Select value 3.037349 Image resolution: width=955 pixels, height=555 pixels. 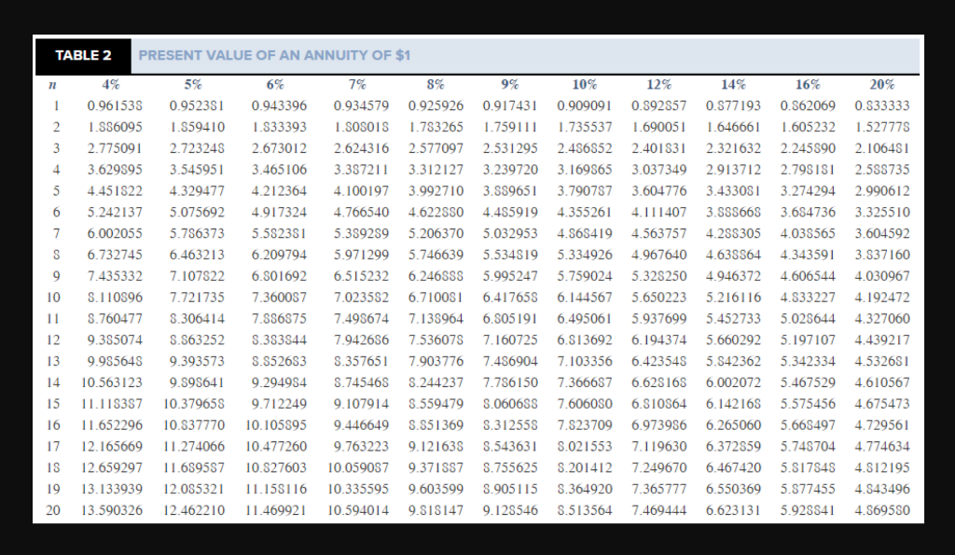point(659,170)
